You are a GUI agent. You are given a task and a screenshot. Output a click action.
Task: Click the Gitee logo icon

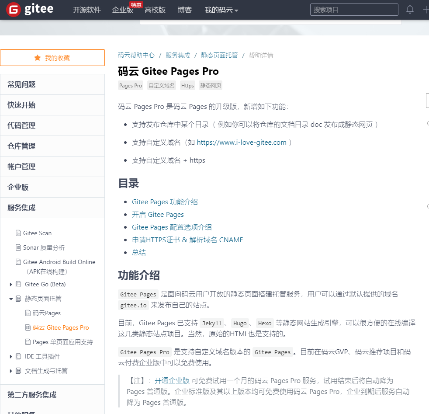coord(14,10)
